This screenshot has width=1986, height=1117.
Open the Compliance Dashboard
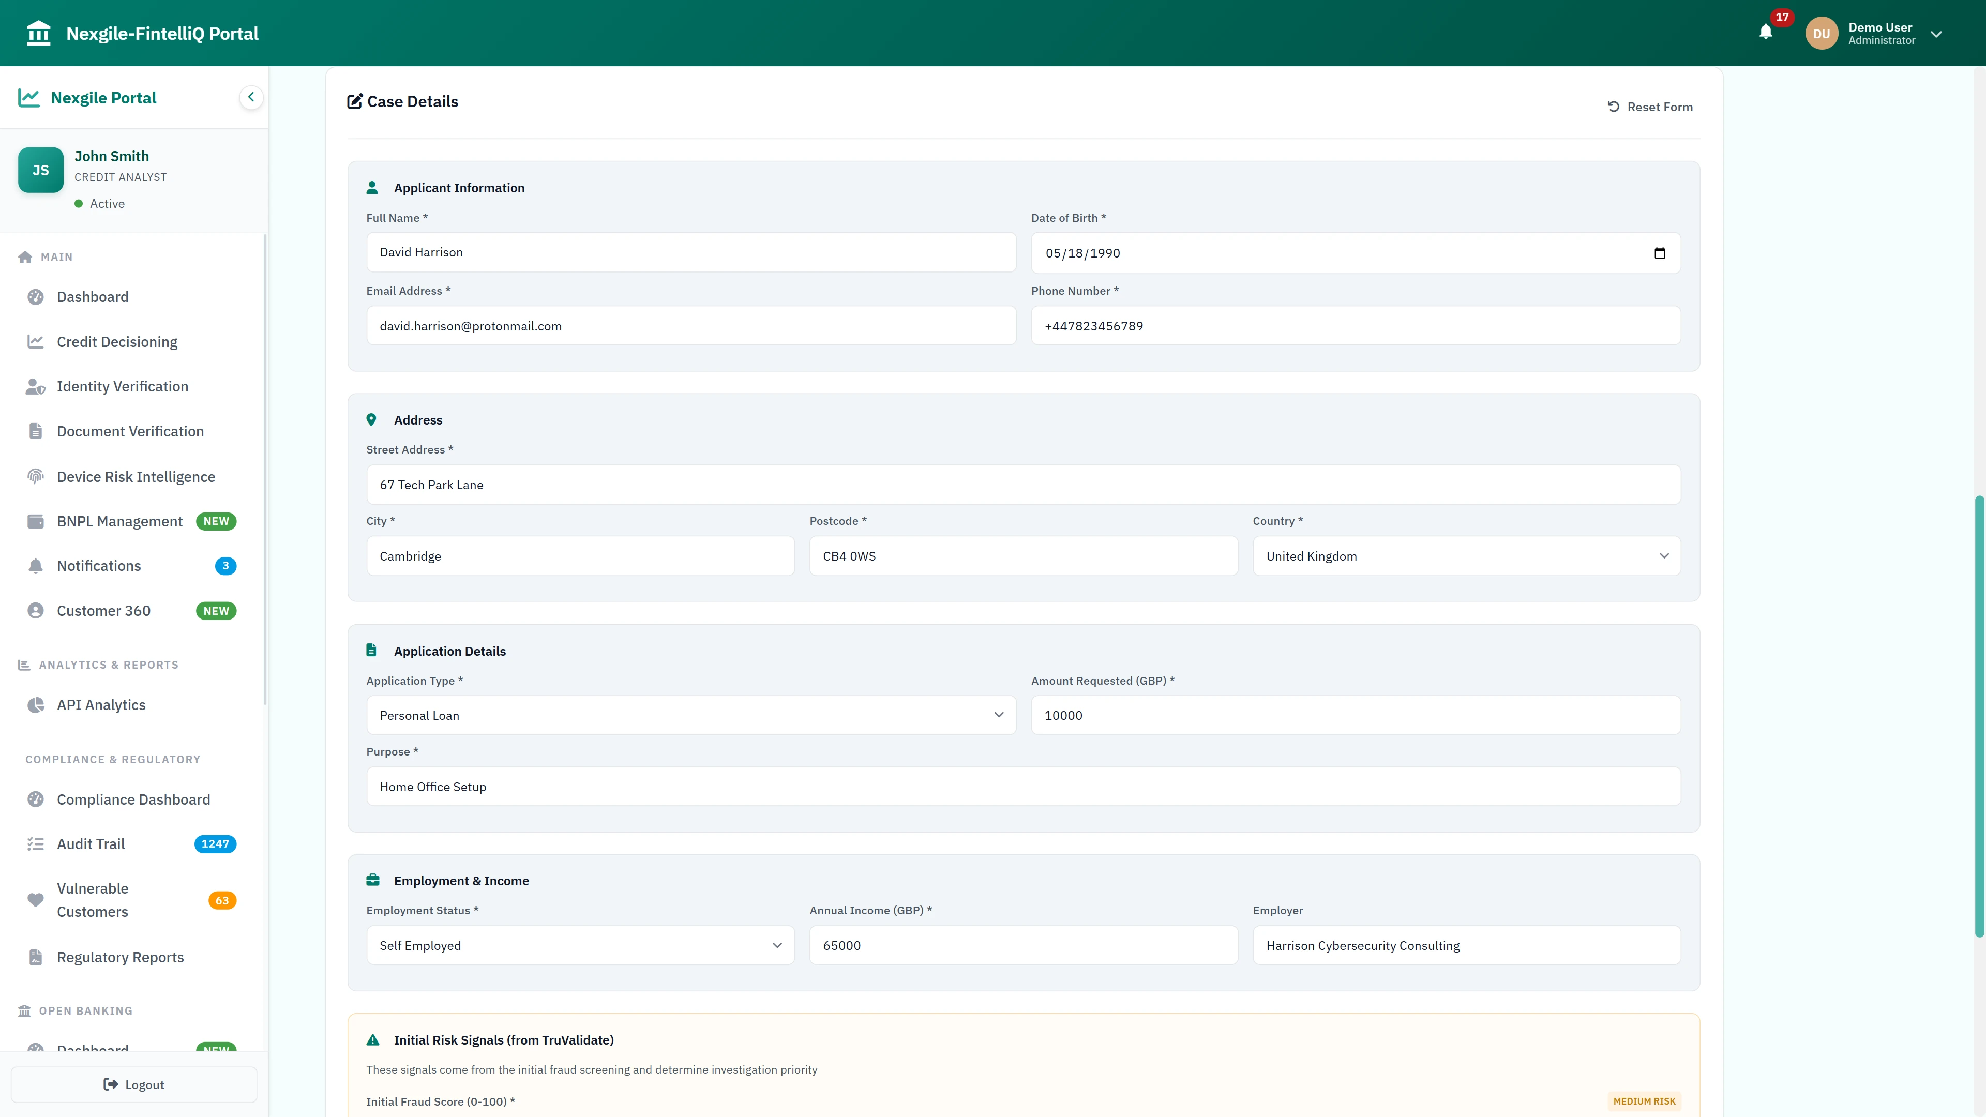[x=133, y=799]
